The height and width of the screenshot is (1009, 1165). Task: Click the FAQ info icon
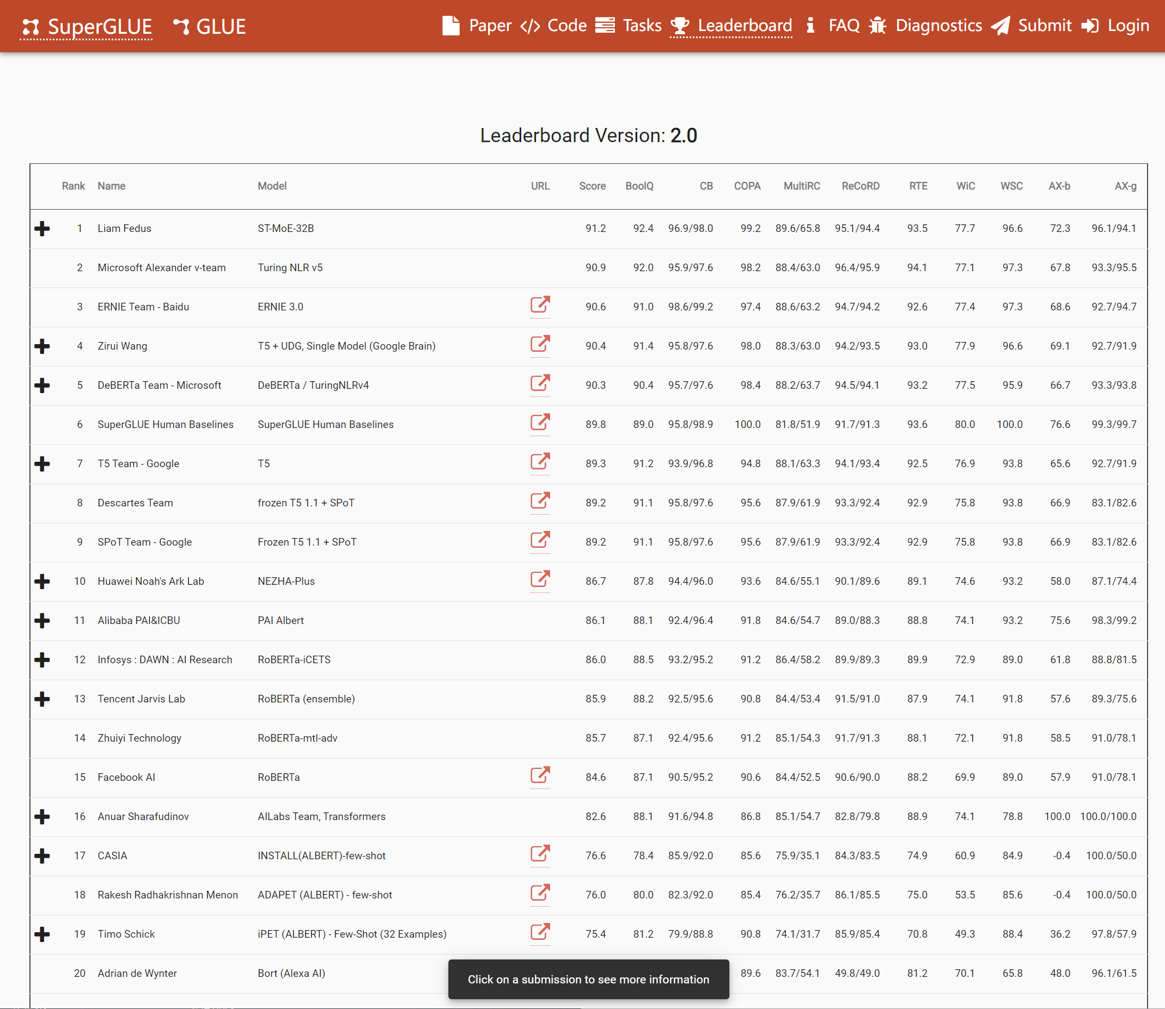[810, 26]
